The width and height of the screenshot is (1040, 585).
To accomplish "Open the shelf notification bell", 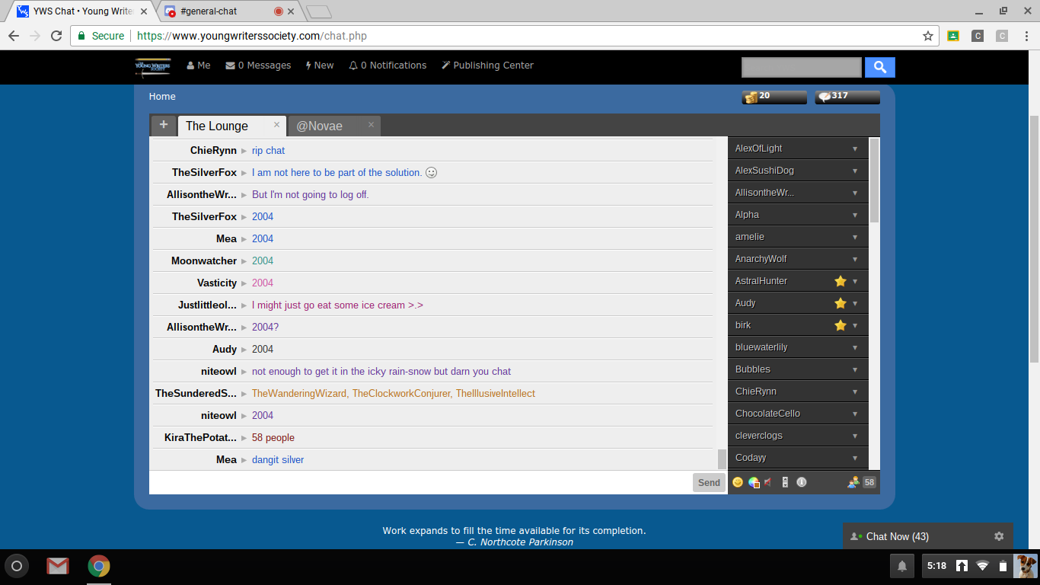I will coord(902,566).
